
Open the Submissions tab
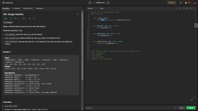(x=40, y=8)
